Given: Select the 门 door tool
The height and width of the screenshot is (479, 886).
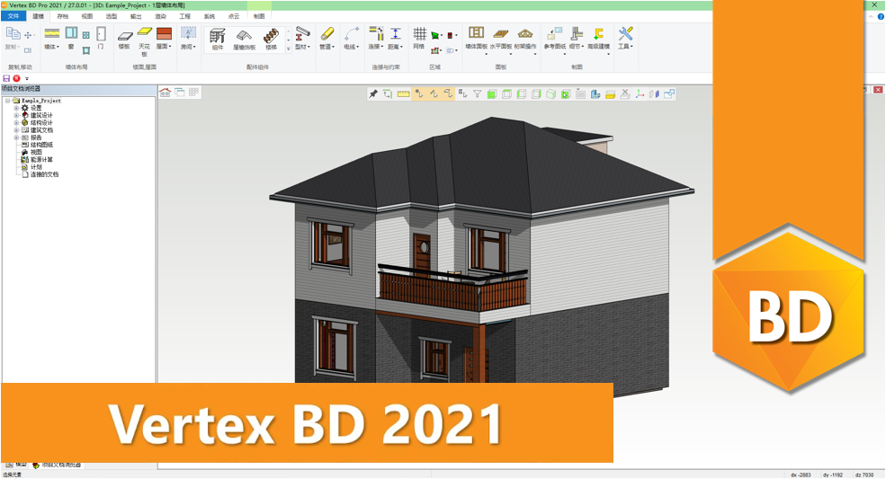Looking at the screenshot, I should tap(101, 38).
